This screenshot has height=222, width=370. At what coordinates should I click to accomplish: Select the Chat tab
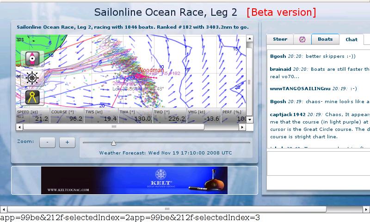click(x=351, y=40)
